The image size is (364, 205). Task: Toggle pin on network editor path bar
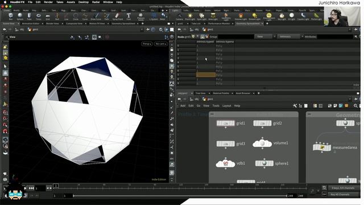tap(355, 99)
